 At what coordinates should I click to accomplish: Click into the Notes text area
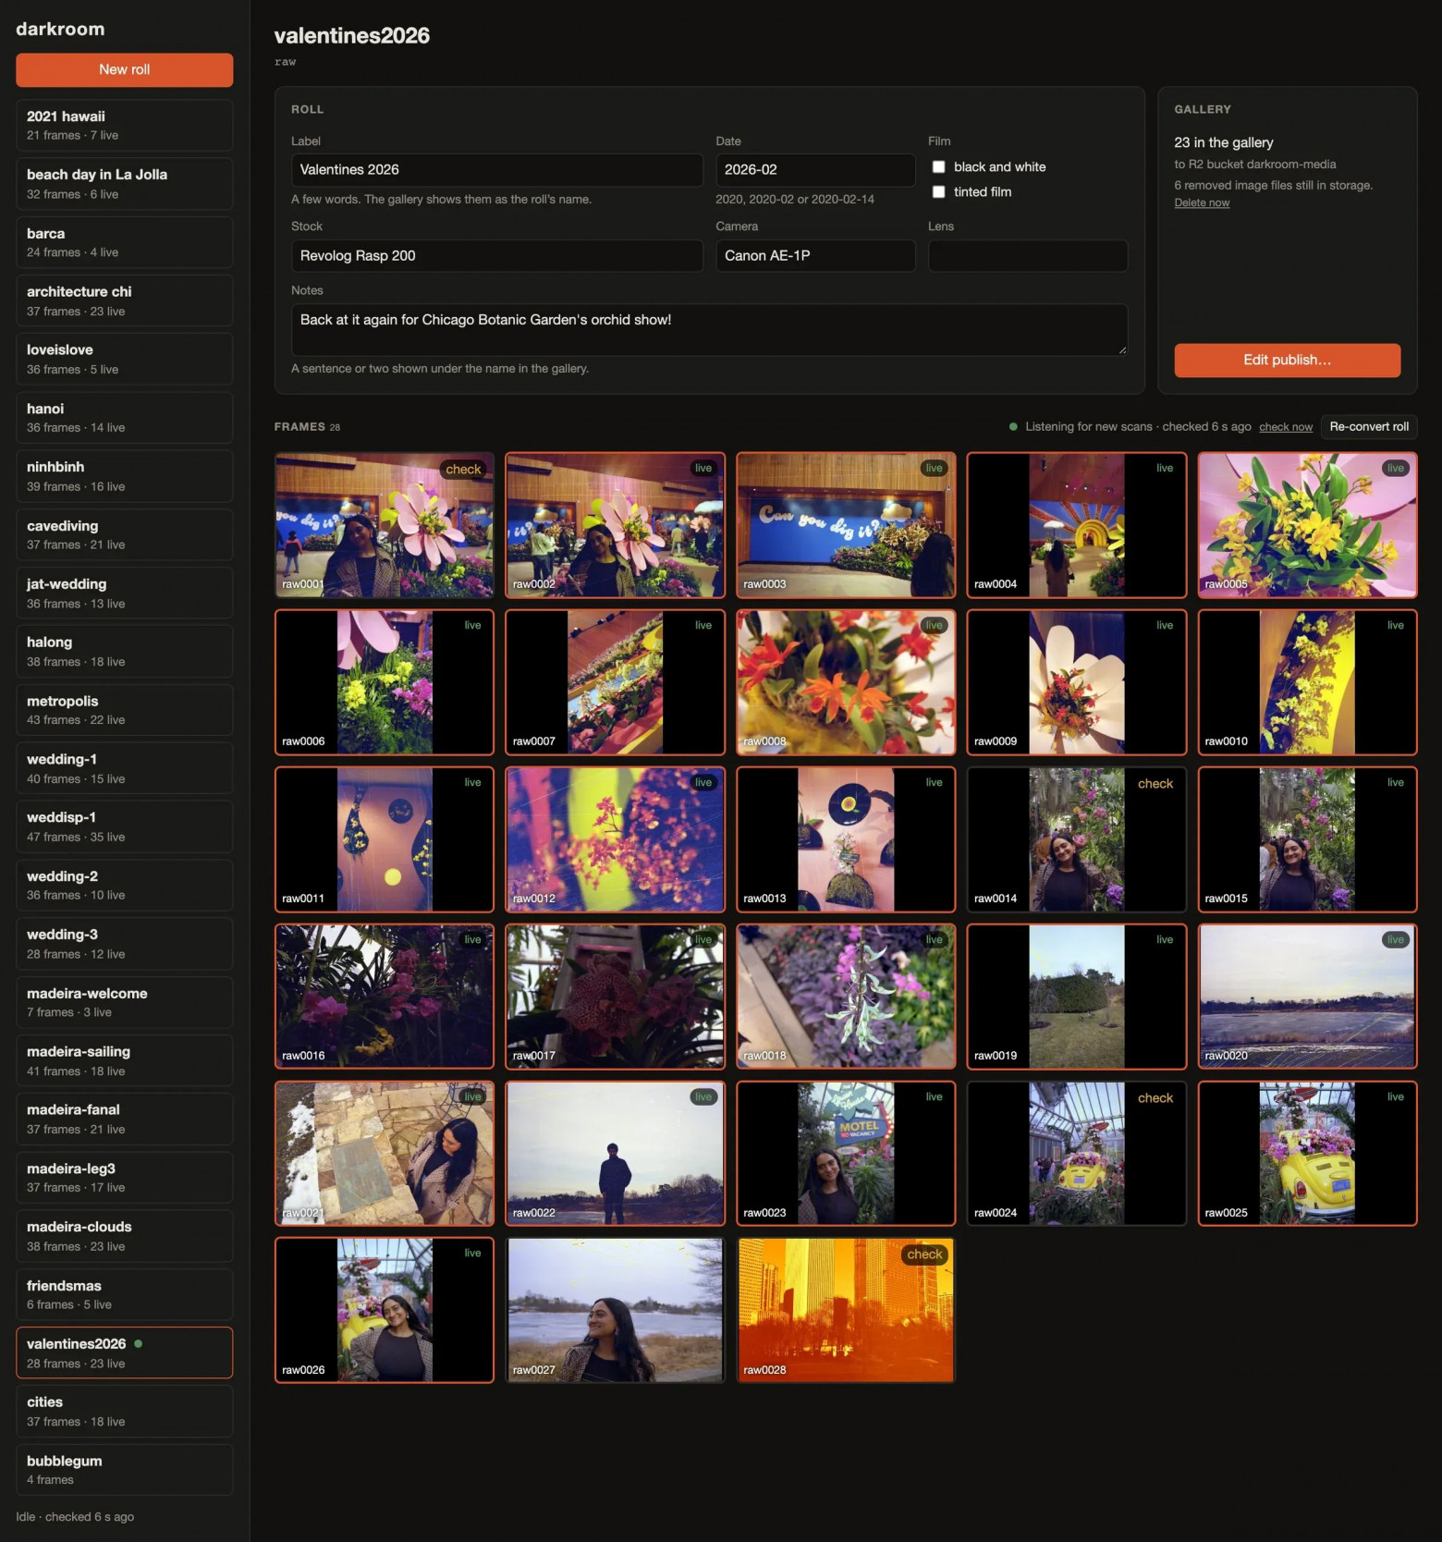[x=709, y=330]
